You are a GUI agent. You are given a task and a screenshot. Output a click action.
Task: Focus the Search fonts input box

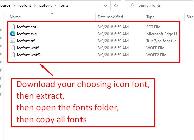click(159, 5)
